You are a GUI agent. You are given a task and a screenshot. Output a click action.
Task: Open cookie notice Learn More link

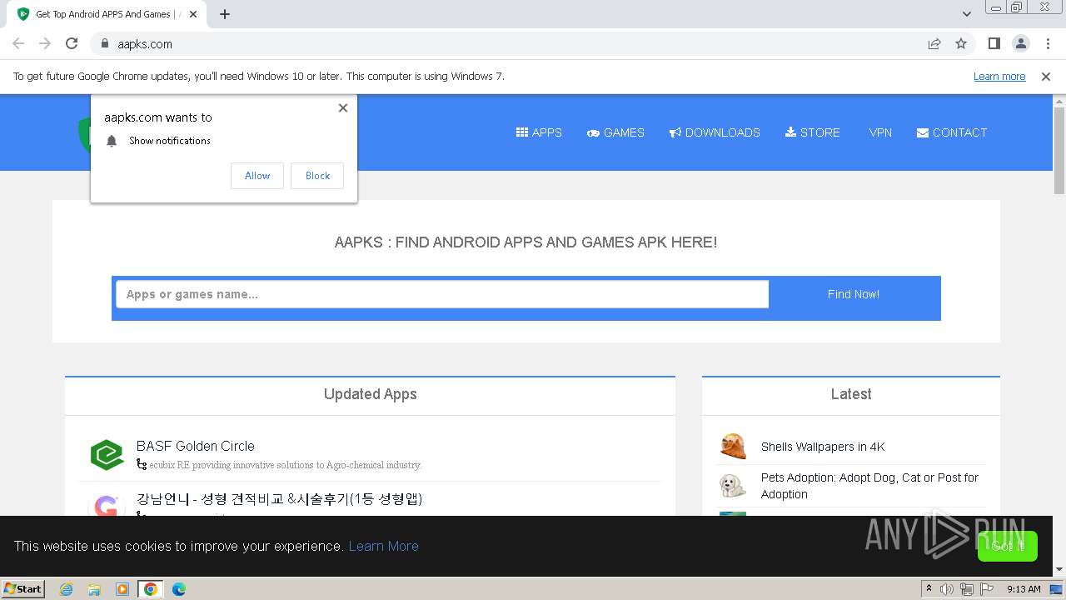pos(383,546)
